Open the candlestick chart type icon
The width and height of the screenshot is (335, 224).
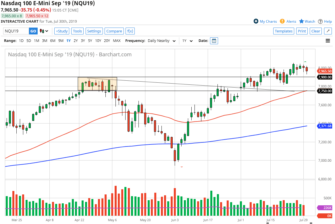pyautogui.click(x=42, y=31)
